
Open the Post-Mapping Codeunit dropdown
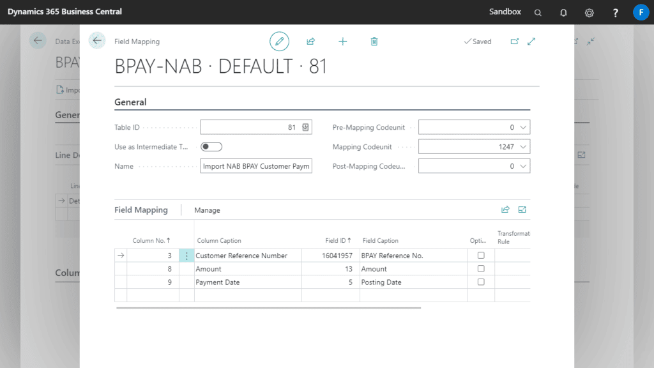pyautogui.click(x=524, y=165)
